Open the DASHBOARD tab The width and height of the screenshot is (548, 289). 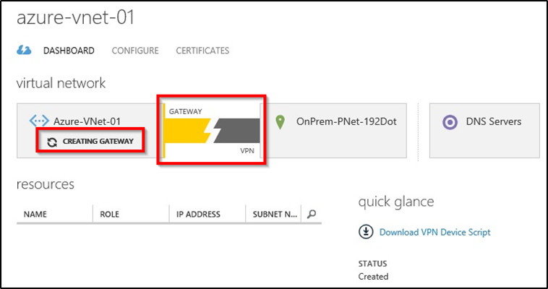pos(69,51)
